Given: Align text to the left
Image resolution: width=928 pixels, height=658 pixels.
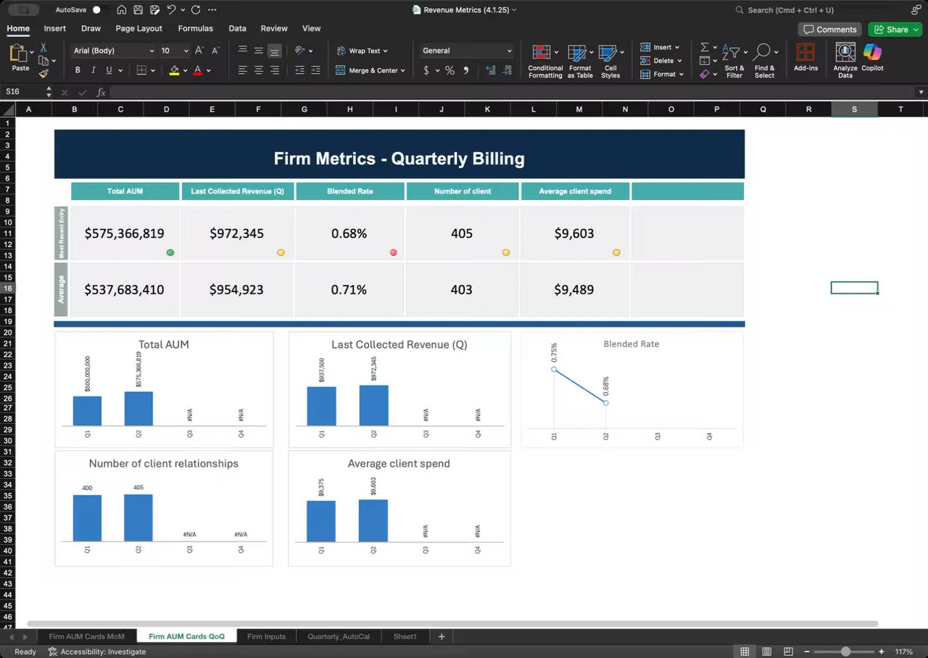Looking at the screenshot, I should click(x=242, y=70).
